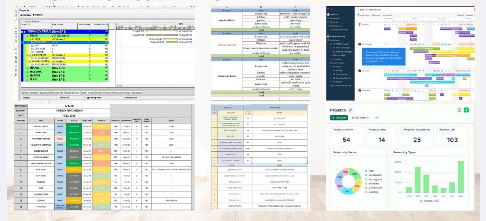486x221 pixels.
Task: Collapse the Layout: Projects header
Action: click(x=22, y=21)
